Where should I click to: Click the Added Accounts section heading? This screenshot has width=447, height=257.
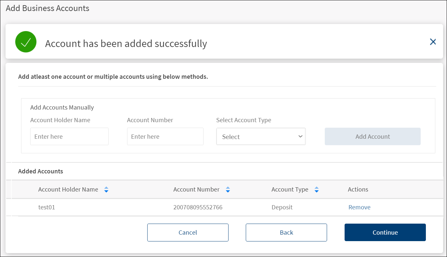41,171
